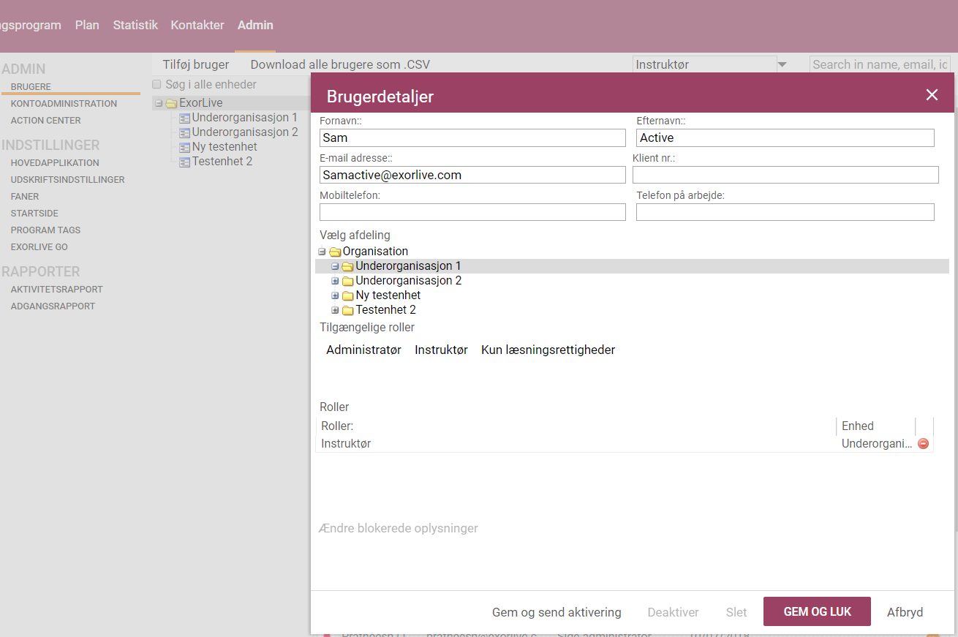Viewport: 958px width, 637px height.
Task: Download alle brugere som .CSV
Action: click(x=340, y=64)
